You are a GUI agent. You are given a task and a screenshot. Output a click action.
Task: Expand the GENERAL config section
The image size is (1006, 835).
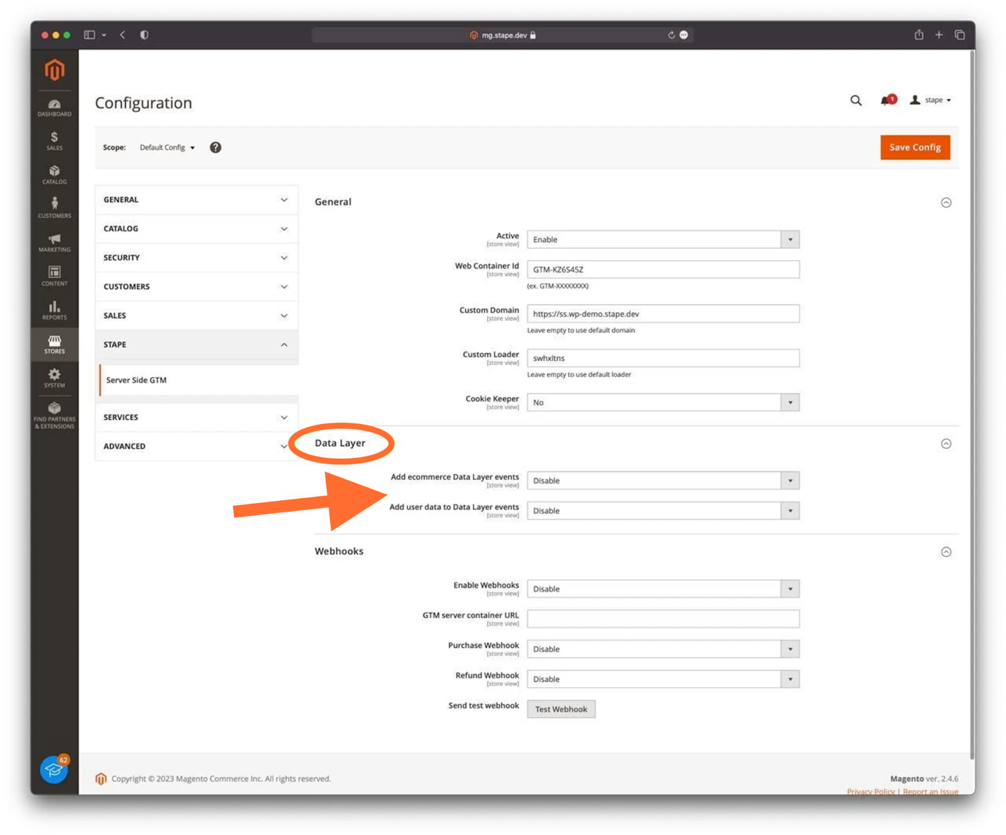click(x=197, y=199)
